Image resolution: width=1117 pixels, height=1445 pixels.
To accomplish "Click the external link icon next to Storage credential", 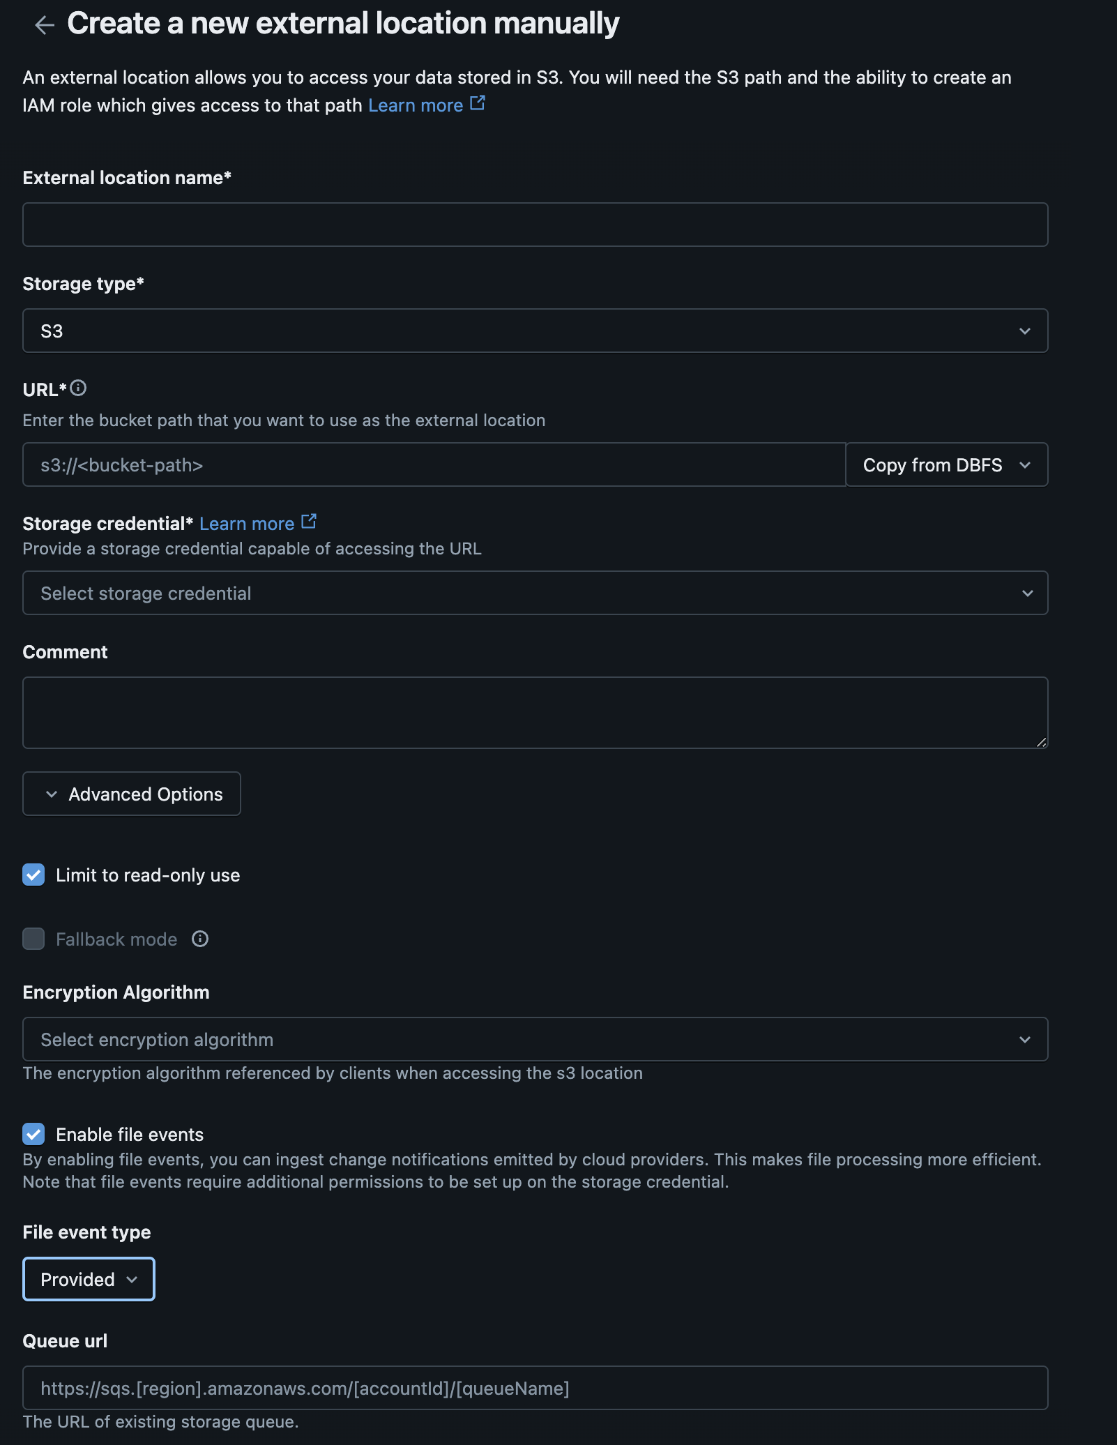I will coord(309,522).
